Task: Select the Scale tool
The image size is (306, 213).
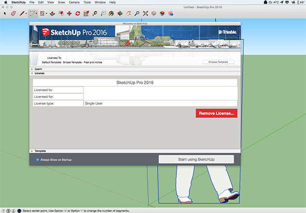Action: tap(86, 13)
